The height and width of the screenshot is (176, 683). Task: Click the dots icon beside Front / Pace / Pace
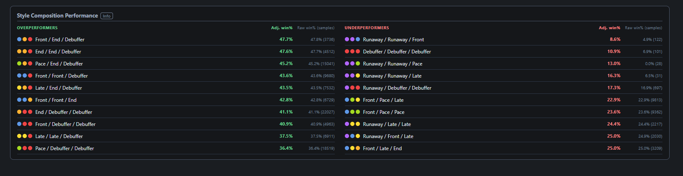[352, 112]
